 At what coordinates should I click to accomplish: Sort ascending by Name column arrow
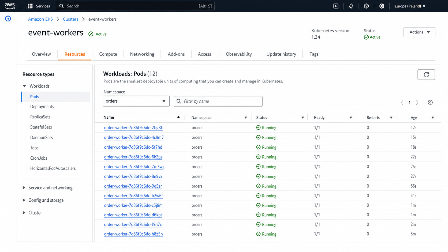[x=178, y=117]
